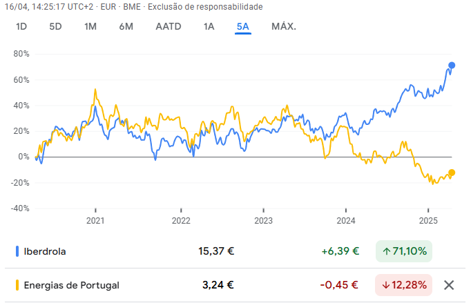471x303 pixels.
Task: Click the 16/04, 14:25:17 UTC+2 timestamp
Action: coord(49,7)
